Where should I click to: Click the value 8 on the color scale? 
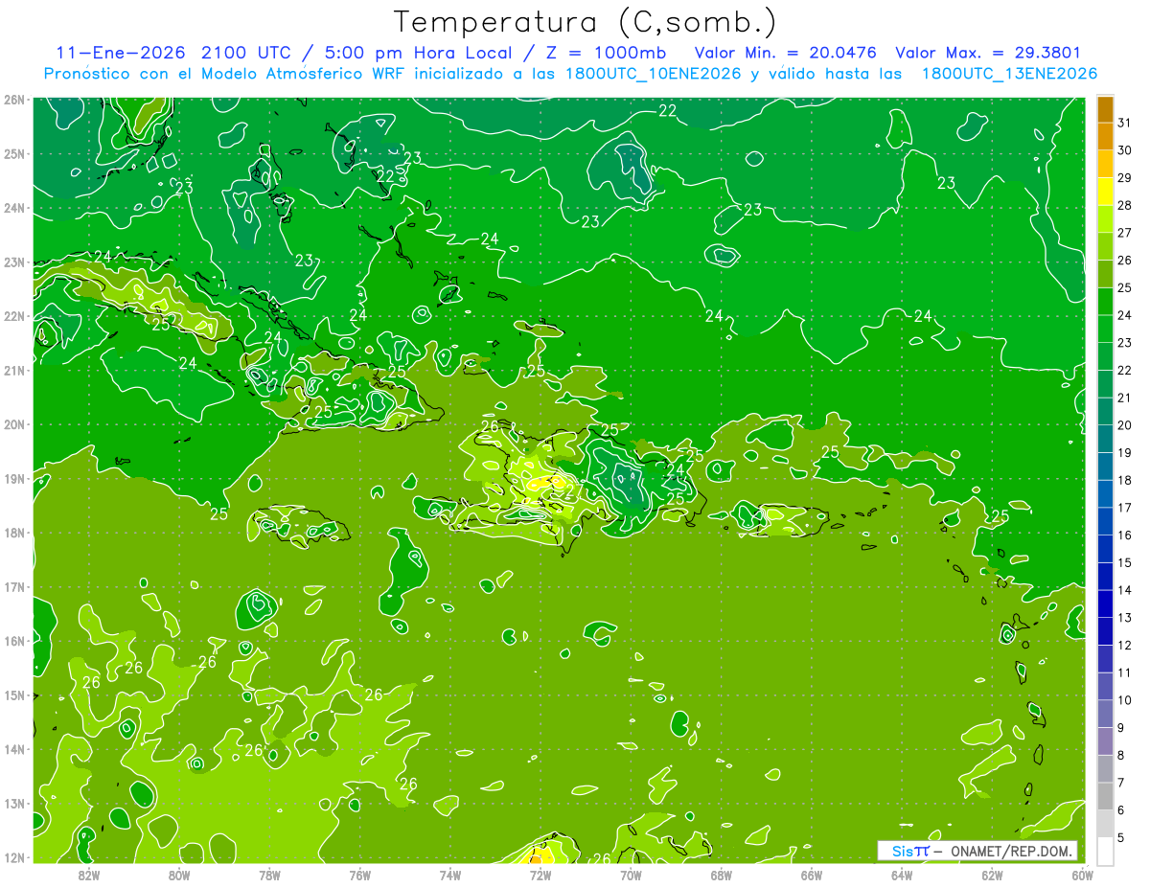pos(1122,755)
